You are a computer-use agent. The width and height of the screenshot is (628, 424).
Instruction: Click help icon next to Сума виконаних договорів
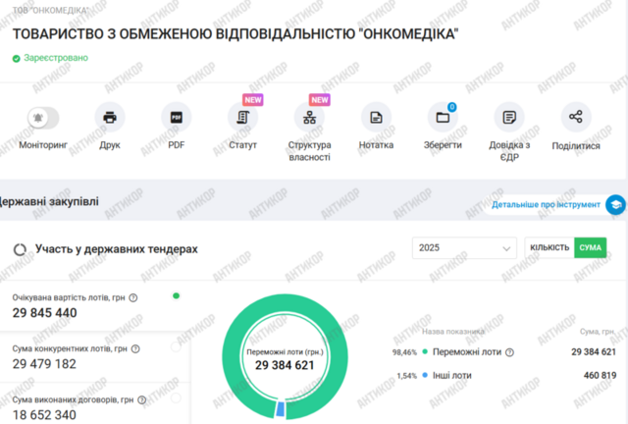pos(141,400)
